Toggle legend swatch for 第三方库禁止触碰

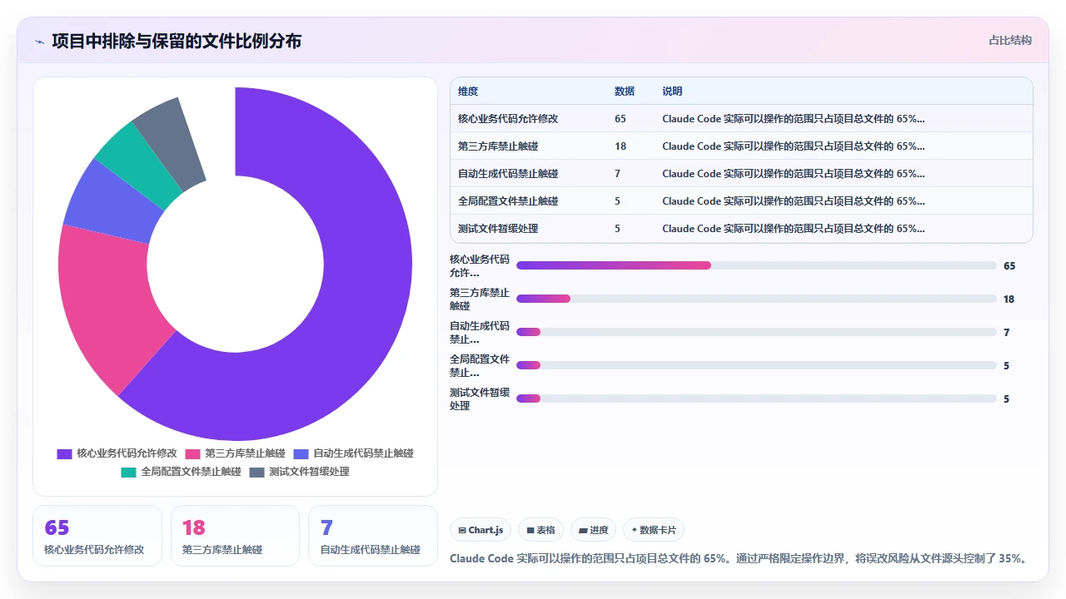[x=192, y=453]
